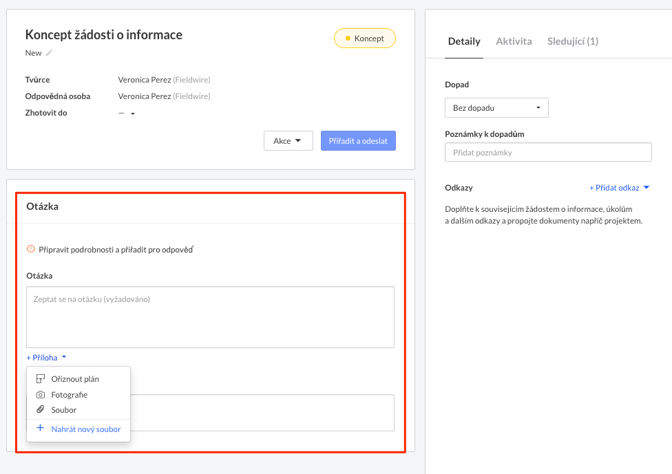Toggle the Příloha attachment dropdown
The image size is (672, 474).
click(46, 358)
